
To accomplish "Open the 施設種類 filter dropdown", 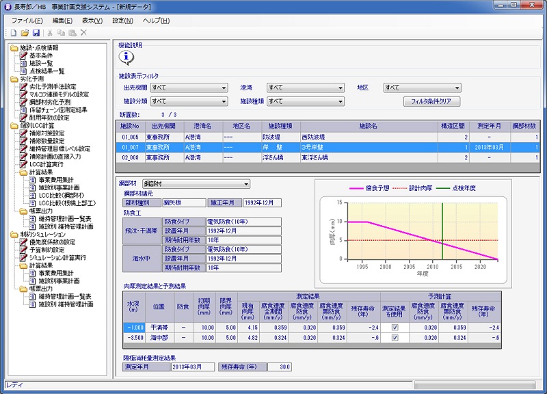I will coord(305,101).
